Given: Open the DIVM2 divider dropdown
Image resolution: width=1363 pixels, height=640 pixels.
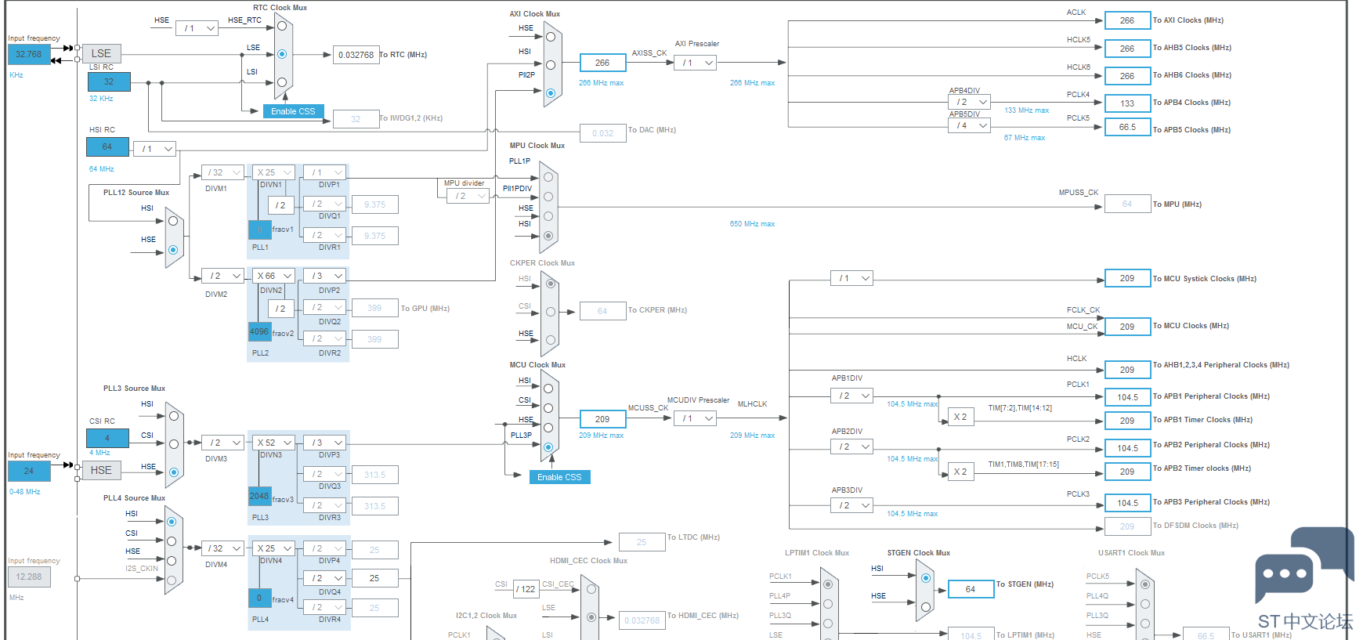Looking at the screenshot, I should 223,276.
